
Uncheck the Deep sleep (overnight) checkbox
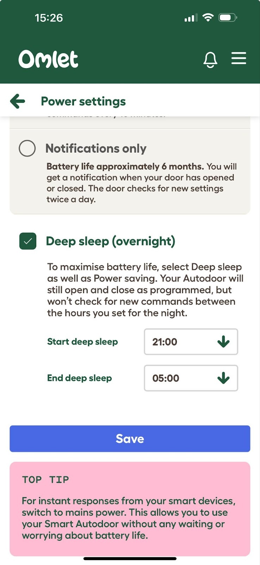[x=28, y=241]
